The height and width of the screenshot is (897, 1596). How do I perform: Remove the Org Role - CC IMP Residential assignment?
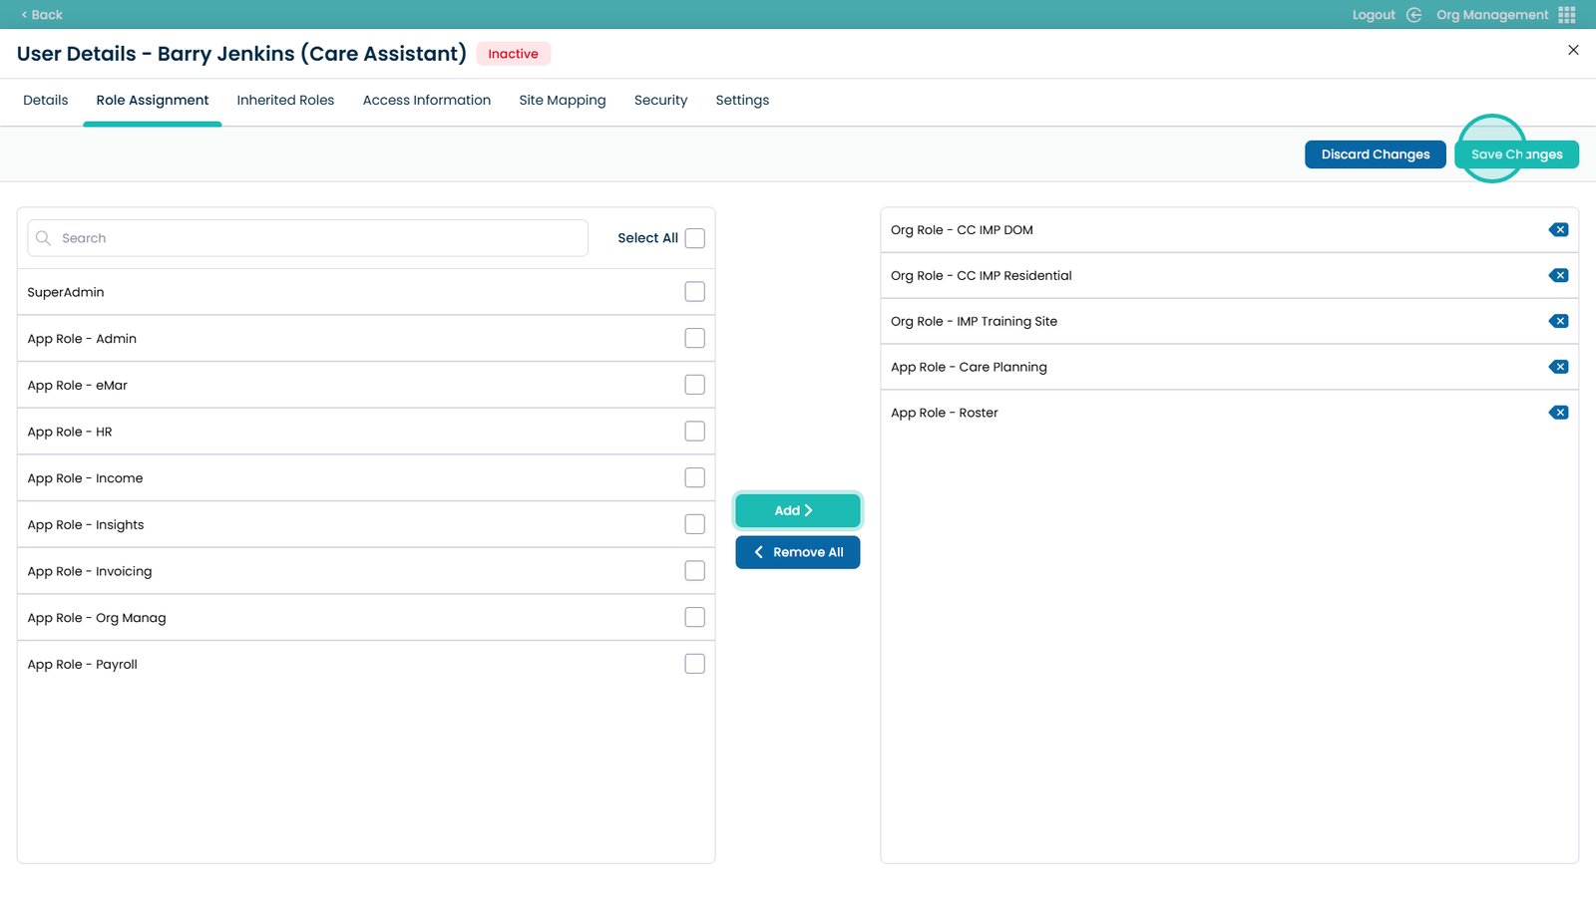[x=1558, y=276]
